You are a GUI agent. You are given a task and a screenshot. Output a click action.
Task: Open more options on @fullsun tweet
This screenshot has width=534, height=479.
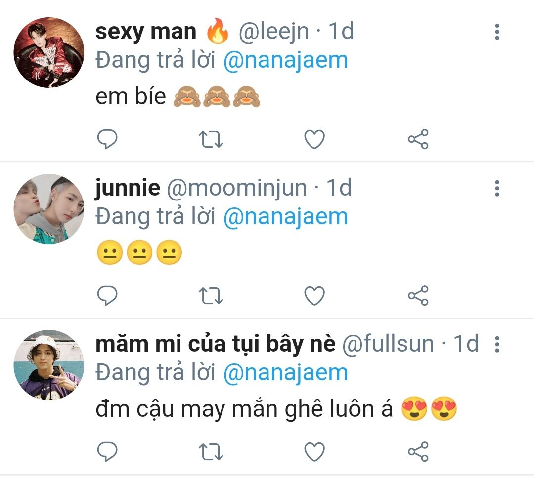(497, 344)
